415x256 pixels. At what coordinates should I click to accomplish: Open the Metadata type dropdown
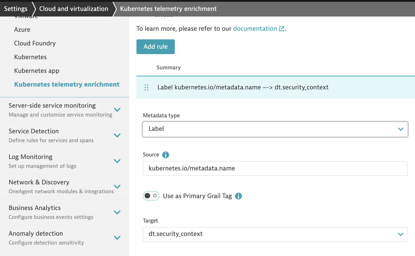pos(275,129)
